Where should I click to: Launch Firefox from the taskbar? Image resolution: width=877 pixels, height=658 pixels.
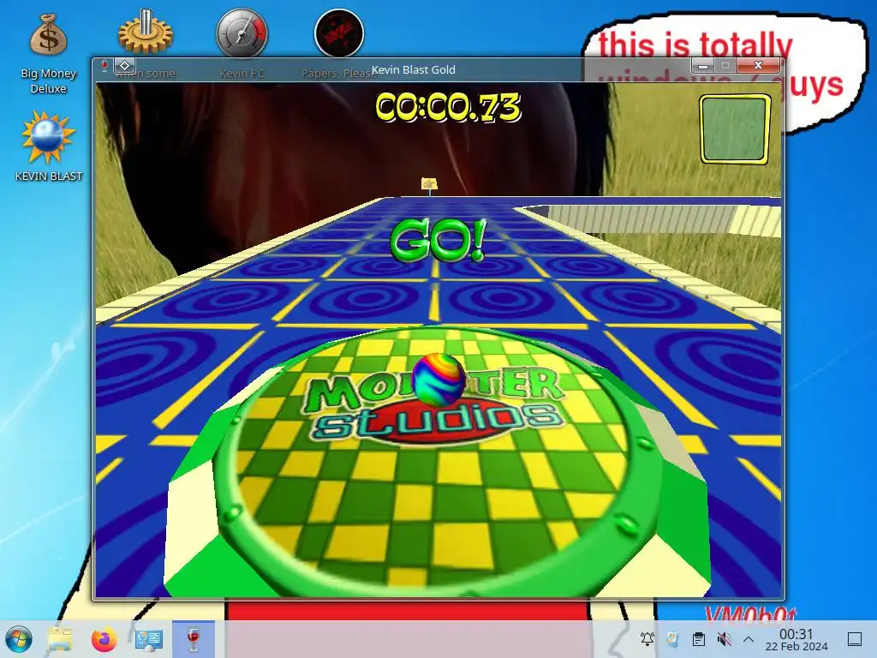coord(104,639)
